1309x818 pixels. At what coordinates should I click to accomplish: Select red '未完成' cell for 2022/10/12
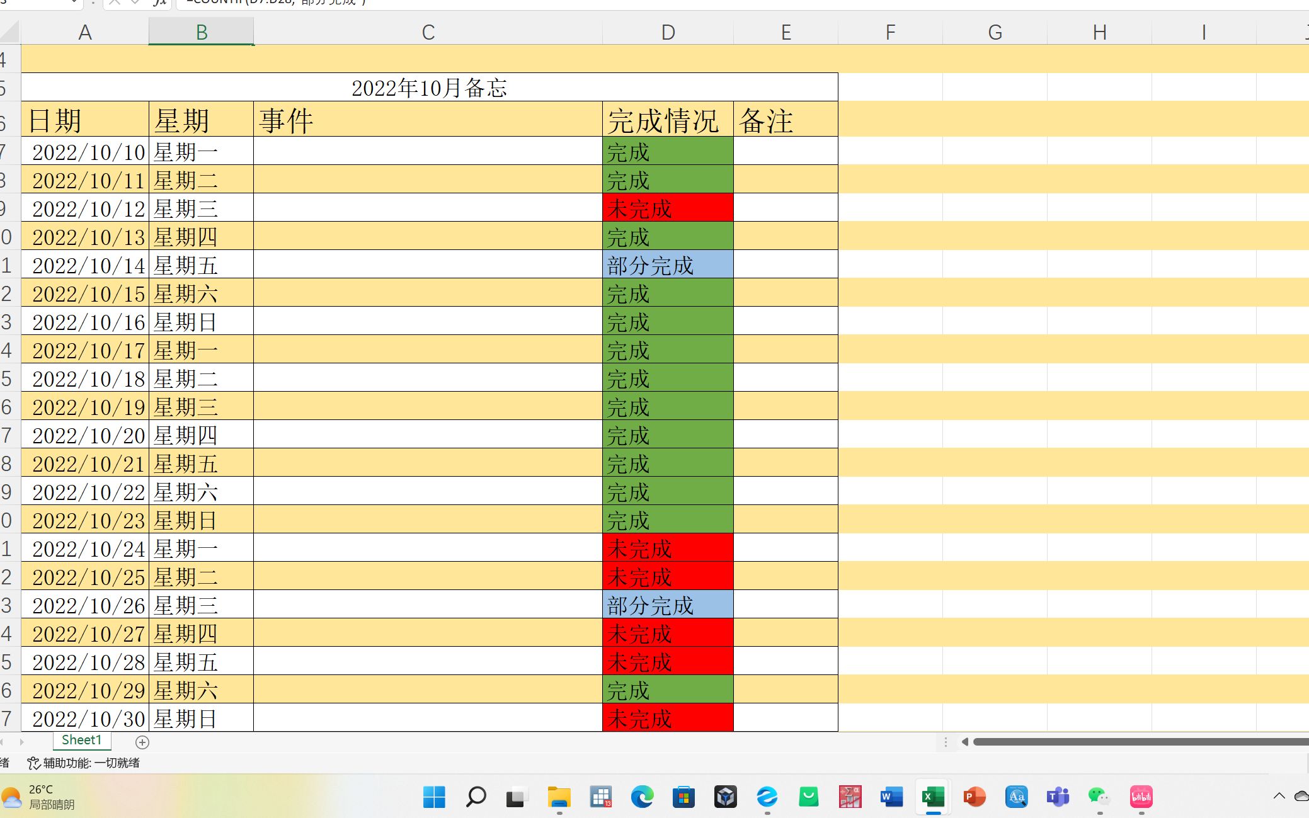click(x=668, y=208)
